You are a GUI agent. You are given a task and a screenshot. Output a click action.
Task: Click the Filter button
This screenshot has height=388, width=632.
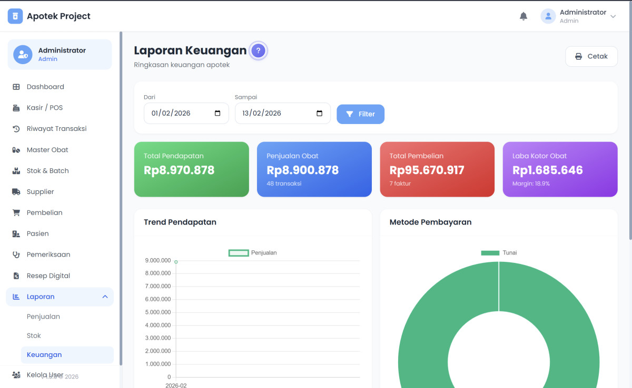click(x=361, y=114)
